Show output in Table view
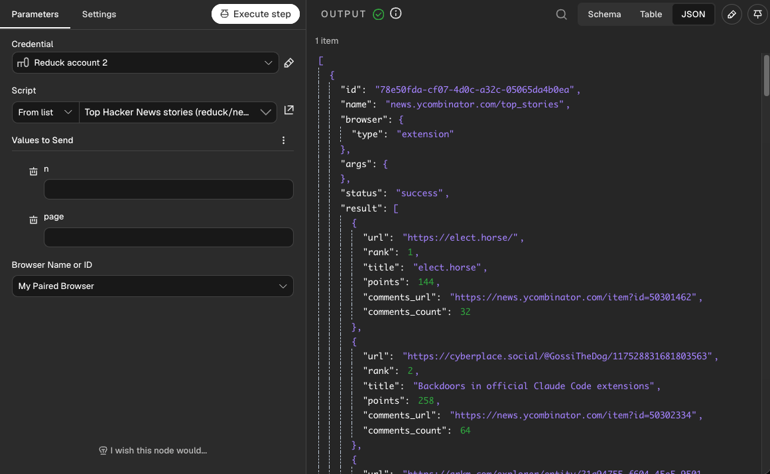The height and width of the screenshot is (474, 770). (x=651, y=14)
